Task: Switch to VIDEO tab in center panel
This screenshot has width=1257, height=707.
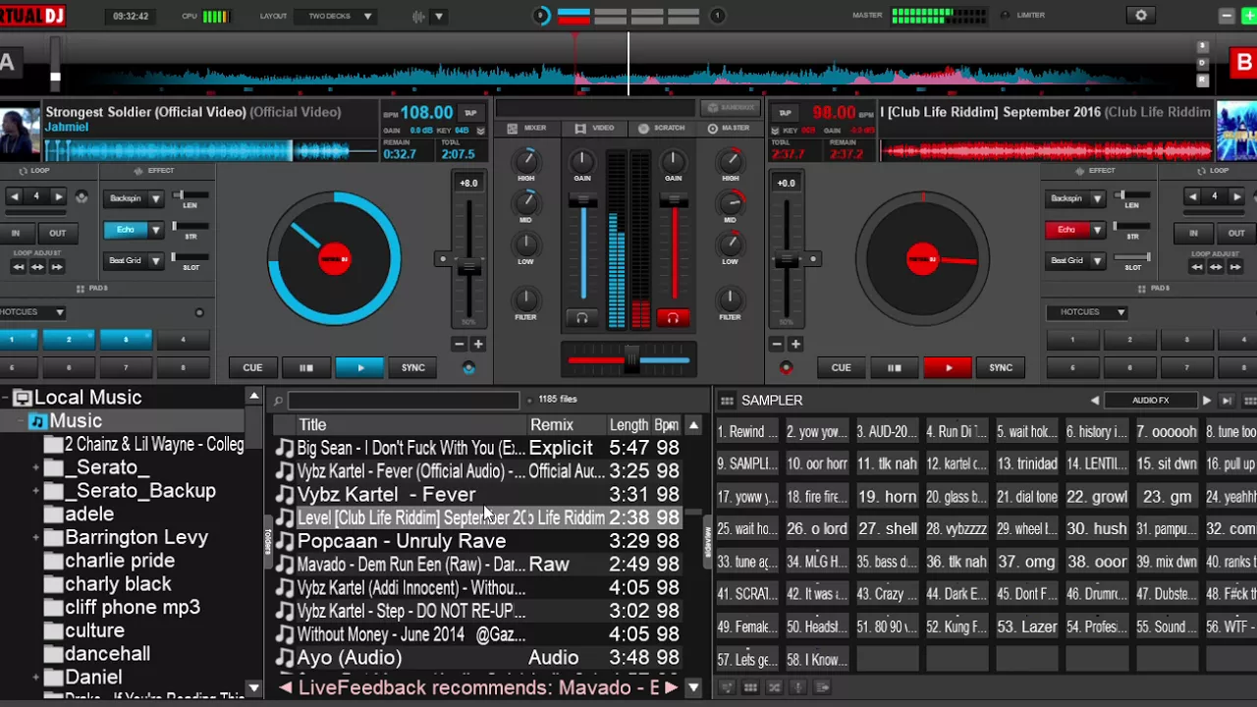Action: pyautogui.click(x=595, y=128)
